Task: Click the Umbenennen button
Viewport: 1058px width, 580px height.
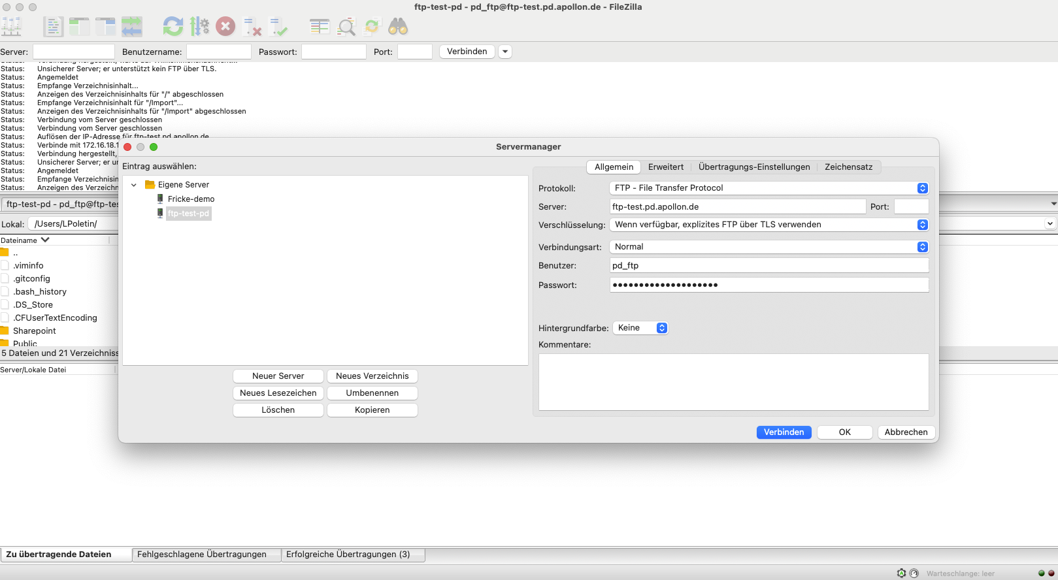Action: 372,393
